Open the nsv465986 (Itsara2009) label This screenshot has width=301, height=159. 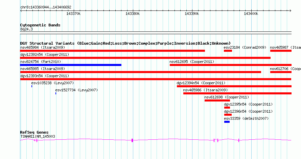(205, 90)
